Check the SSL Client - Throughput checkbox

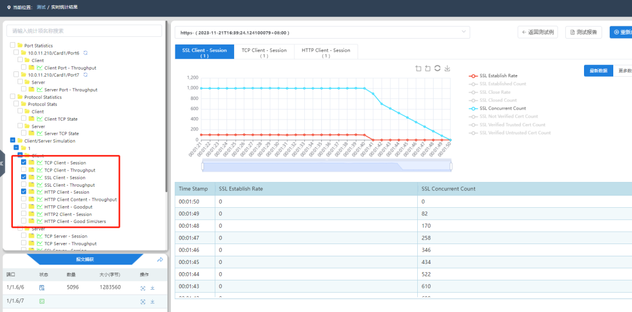(23, 185)
